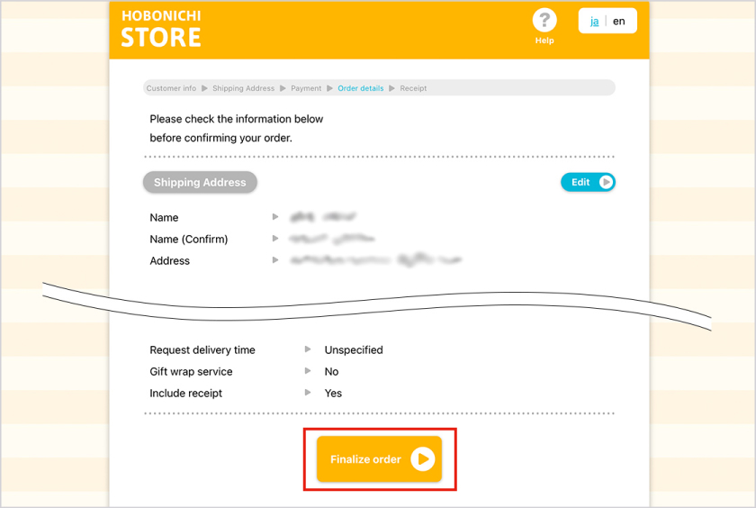Click the triangle beside Address row
Screen dimensions: 756x508
pos(275,260)
